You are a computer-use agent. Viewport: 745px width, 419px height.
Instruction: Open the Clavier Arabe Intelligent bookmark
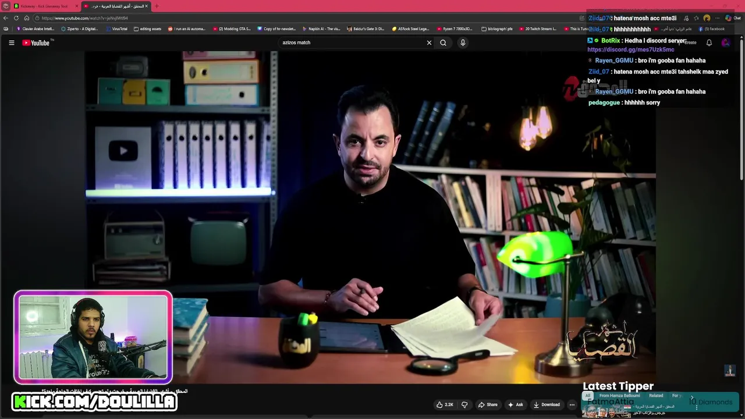coord(36,29)
